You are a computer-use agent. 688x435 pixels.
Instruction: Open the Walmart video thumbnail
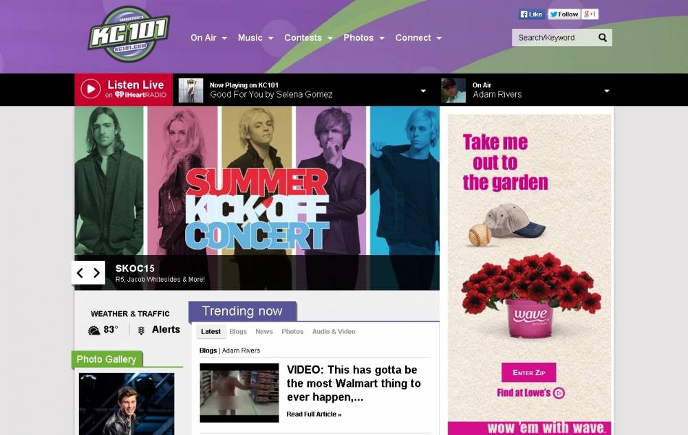click(x=239, y=392)
